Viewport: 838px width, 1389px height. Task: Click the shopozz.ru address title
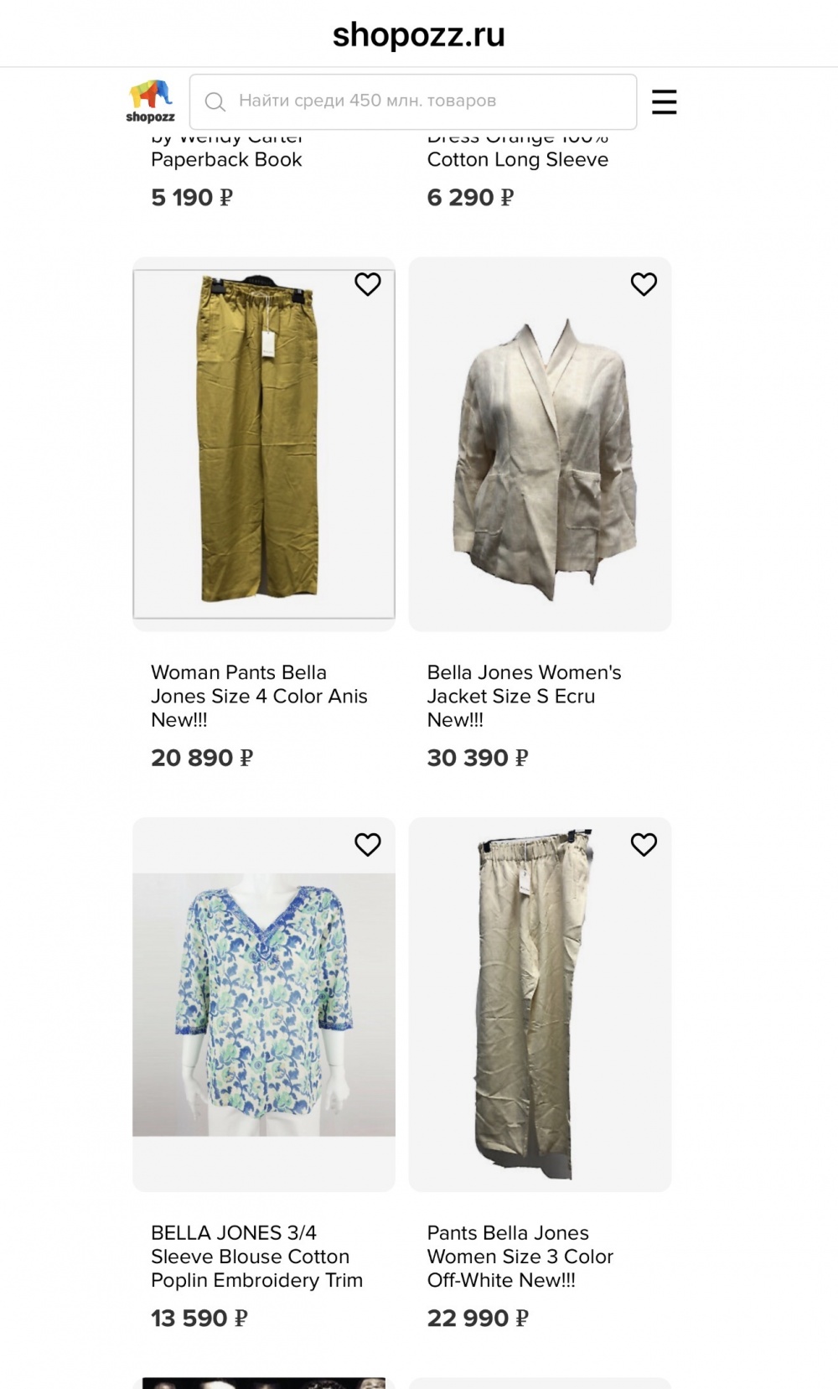[x=419, y=35]
